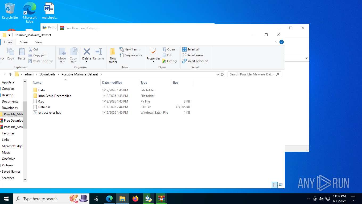
Task: Click History in the Open group
Action: [170, 61]
